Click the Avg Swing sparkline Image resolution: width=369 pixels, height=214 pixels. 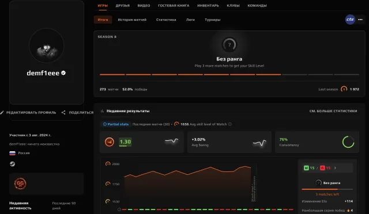259,143
